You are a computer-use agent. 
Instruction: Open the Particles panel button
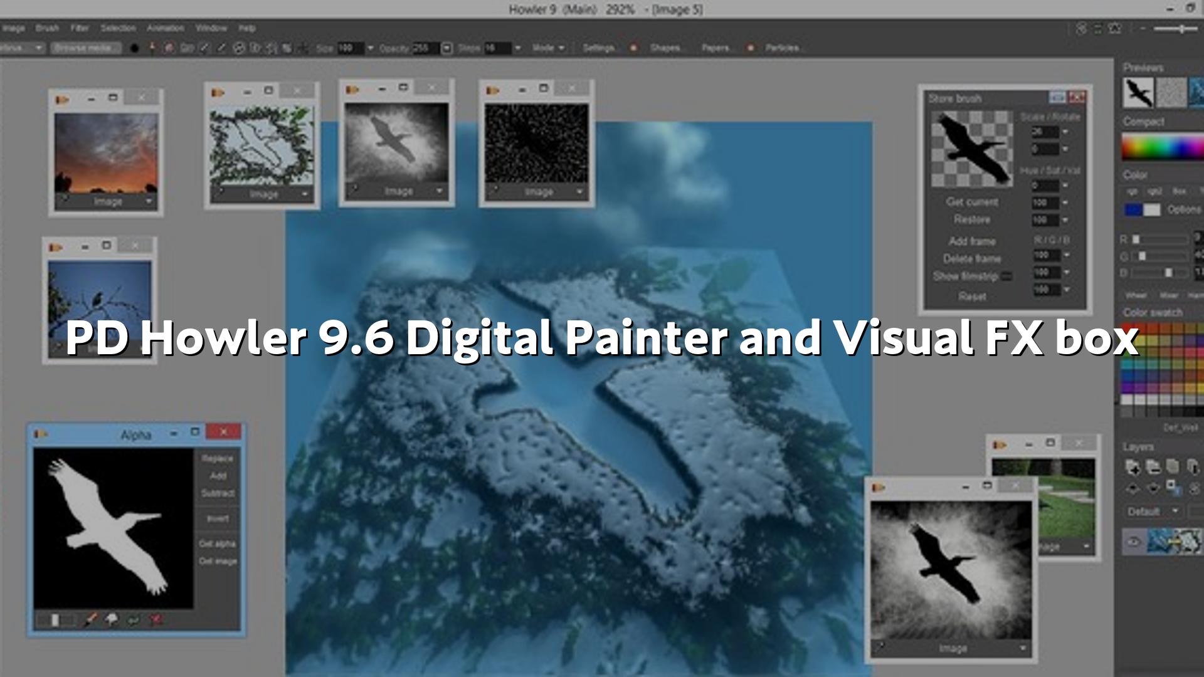pyautogui.click(x=783, y=48)
